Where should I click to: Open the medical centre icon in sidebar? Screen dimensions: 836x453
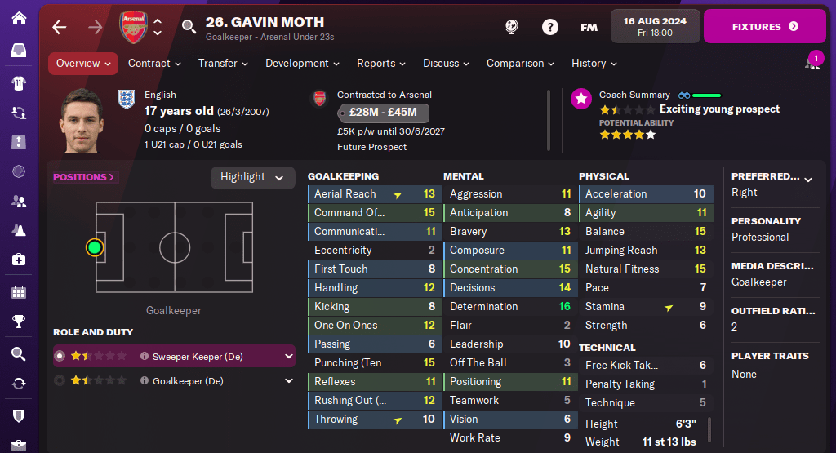point(19,260)
